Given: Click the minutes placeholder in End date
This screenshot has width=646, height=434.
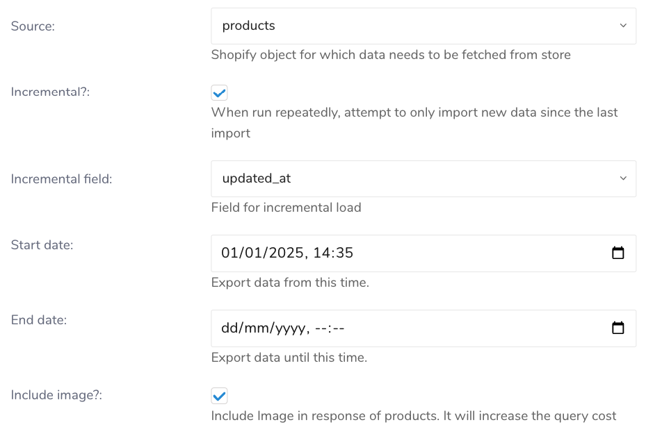Looking at the screenshot, I should (338, 328).
